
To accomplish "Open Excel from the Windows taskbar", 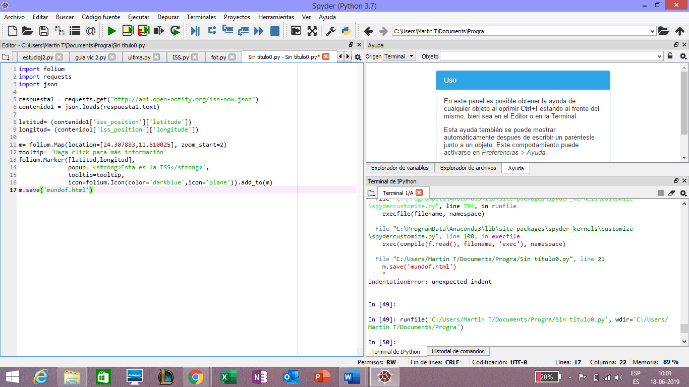I will coord(228,376).
